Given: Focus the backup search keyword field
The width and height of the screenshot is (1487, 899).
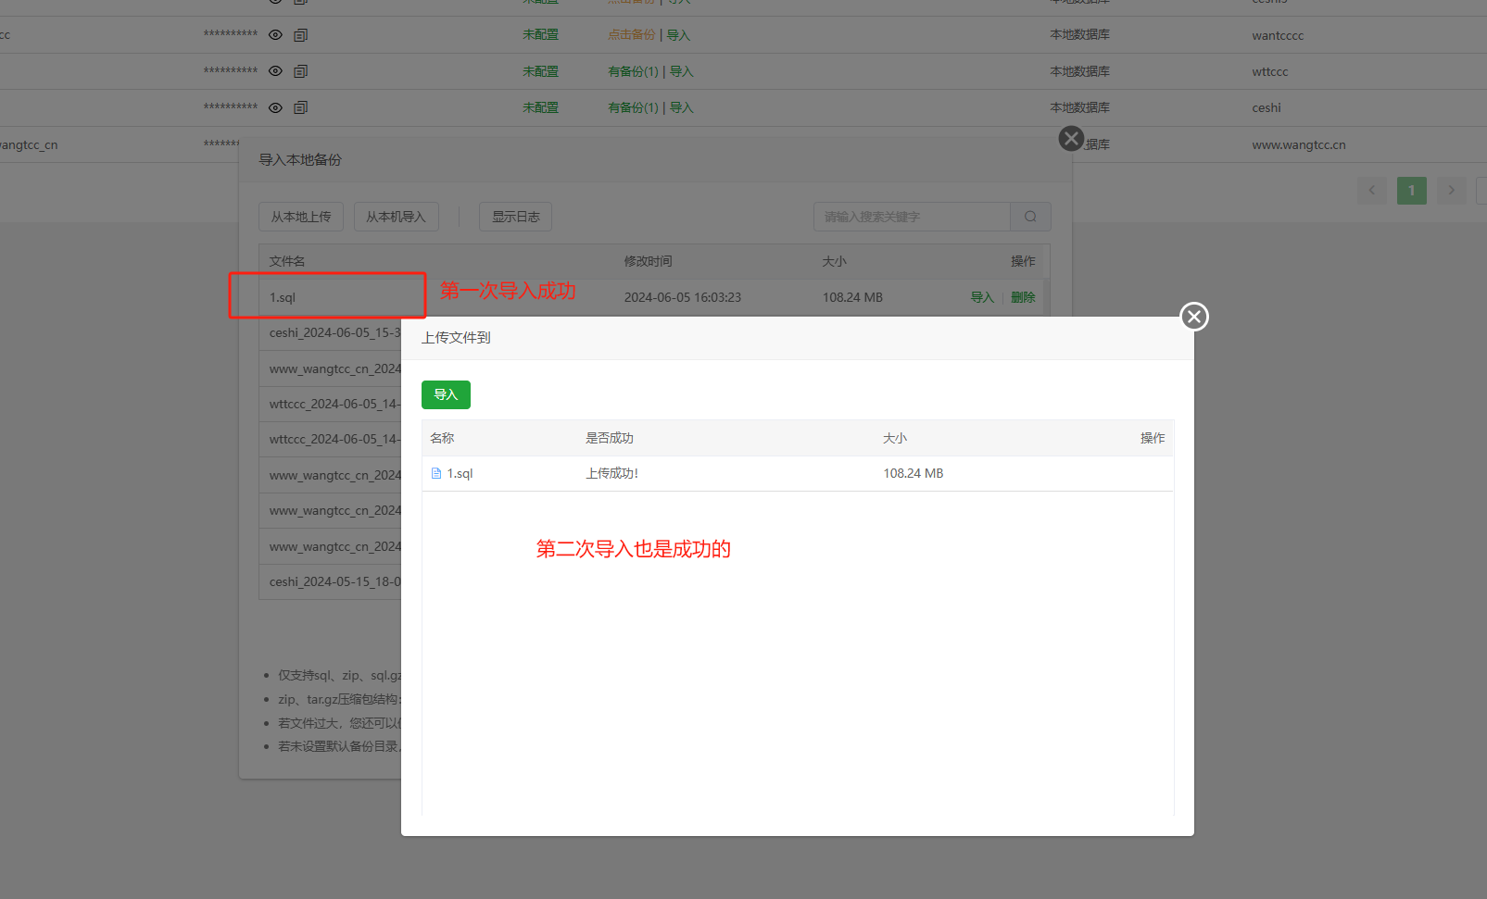Looking at the screenshot, I should (912, 217).
